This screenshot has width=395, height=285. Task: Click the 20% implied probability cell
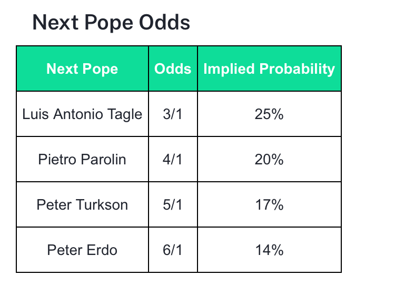(x=269, y=159)
